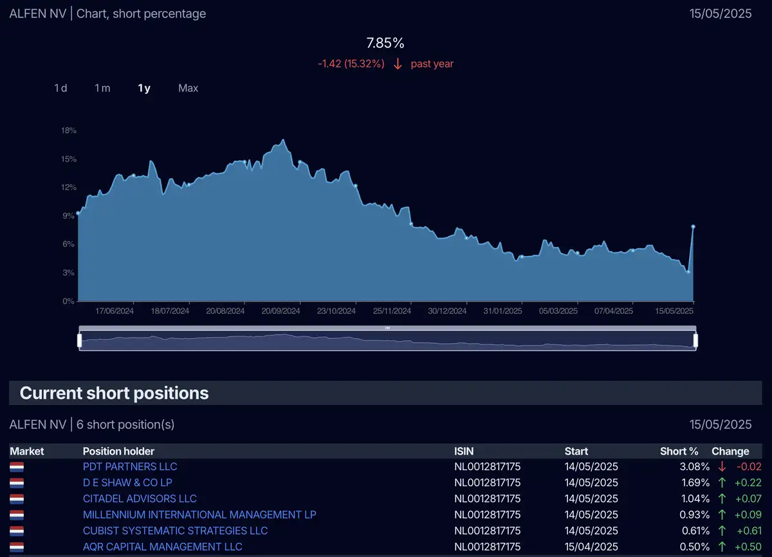The width and height of the screenshot is (772, 557).
Task: Click the Current short positions heading
Action: [115, 393]
